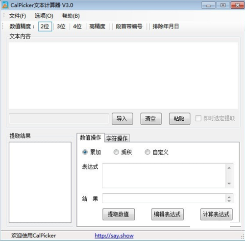Open the 文件(F) menu
This screenshot has height=241, width=245.
coord(18,16)
